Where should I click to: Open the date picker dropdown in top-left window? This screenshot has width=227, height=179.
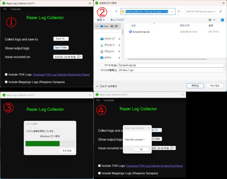coord(80,57)
